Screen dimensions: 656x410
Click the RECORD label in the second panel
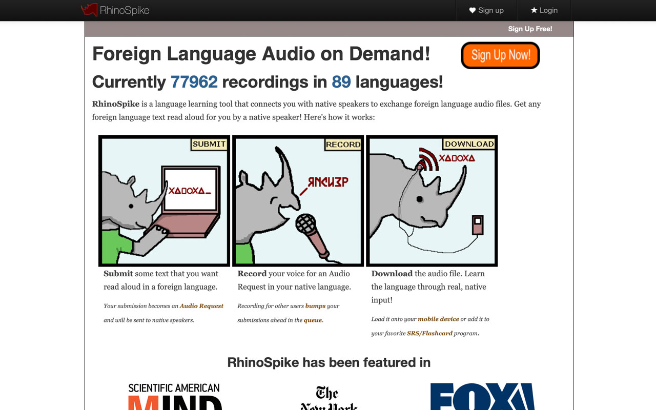[343, 145]
